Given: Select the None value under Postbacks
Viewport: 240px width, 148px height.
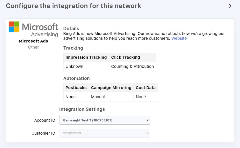Looking at the screenshot, I should point(71,97).
